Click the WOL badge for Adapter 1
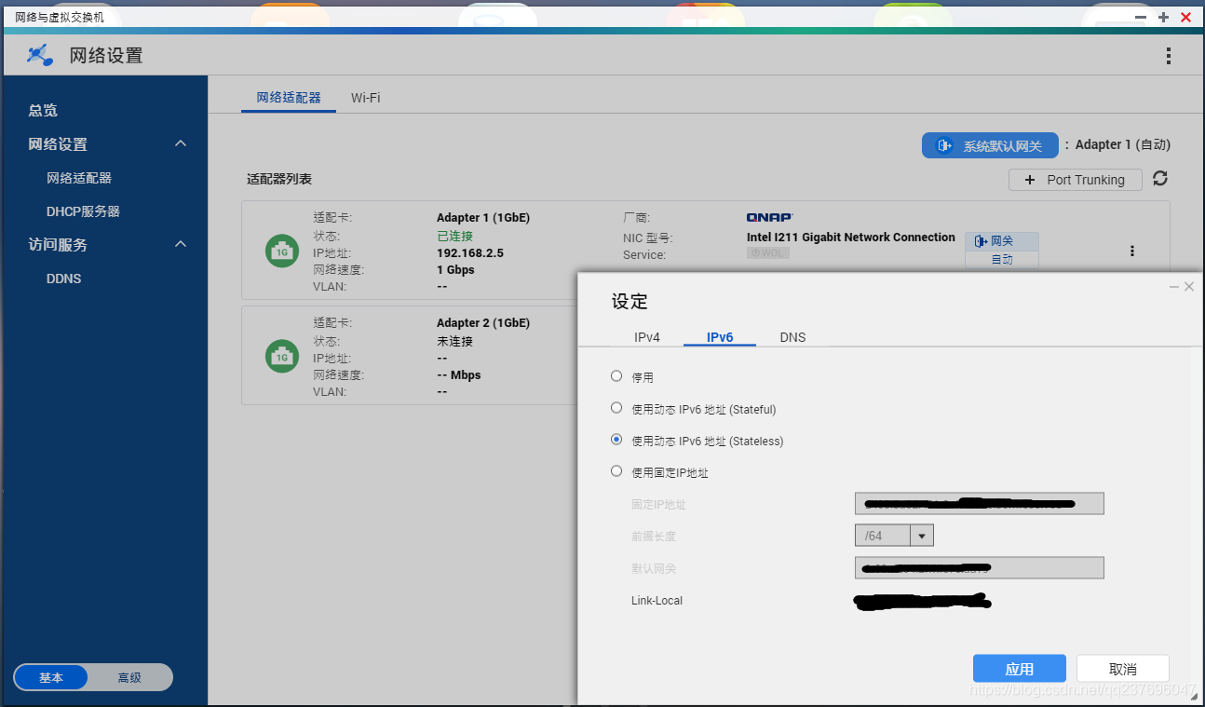 [768, 253]
